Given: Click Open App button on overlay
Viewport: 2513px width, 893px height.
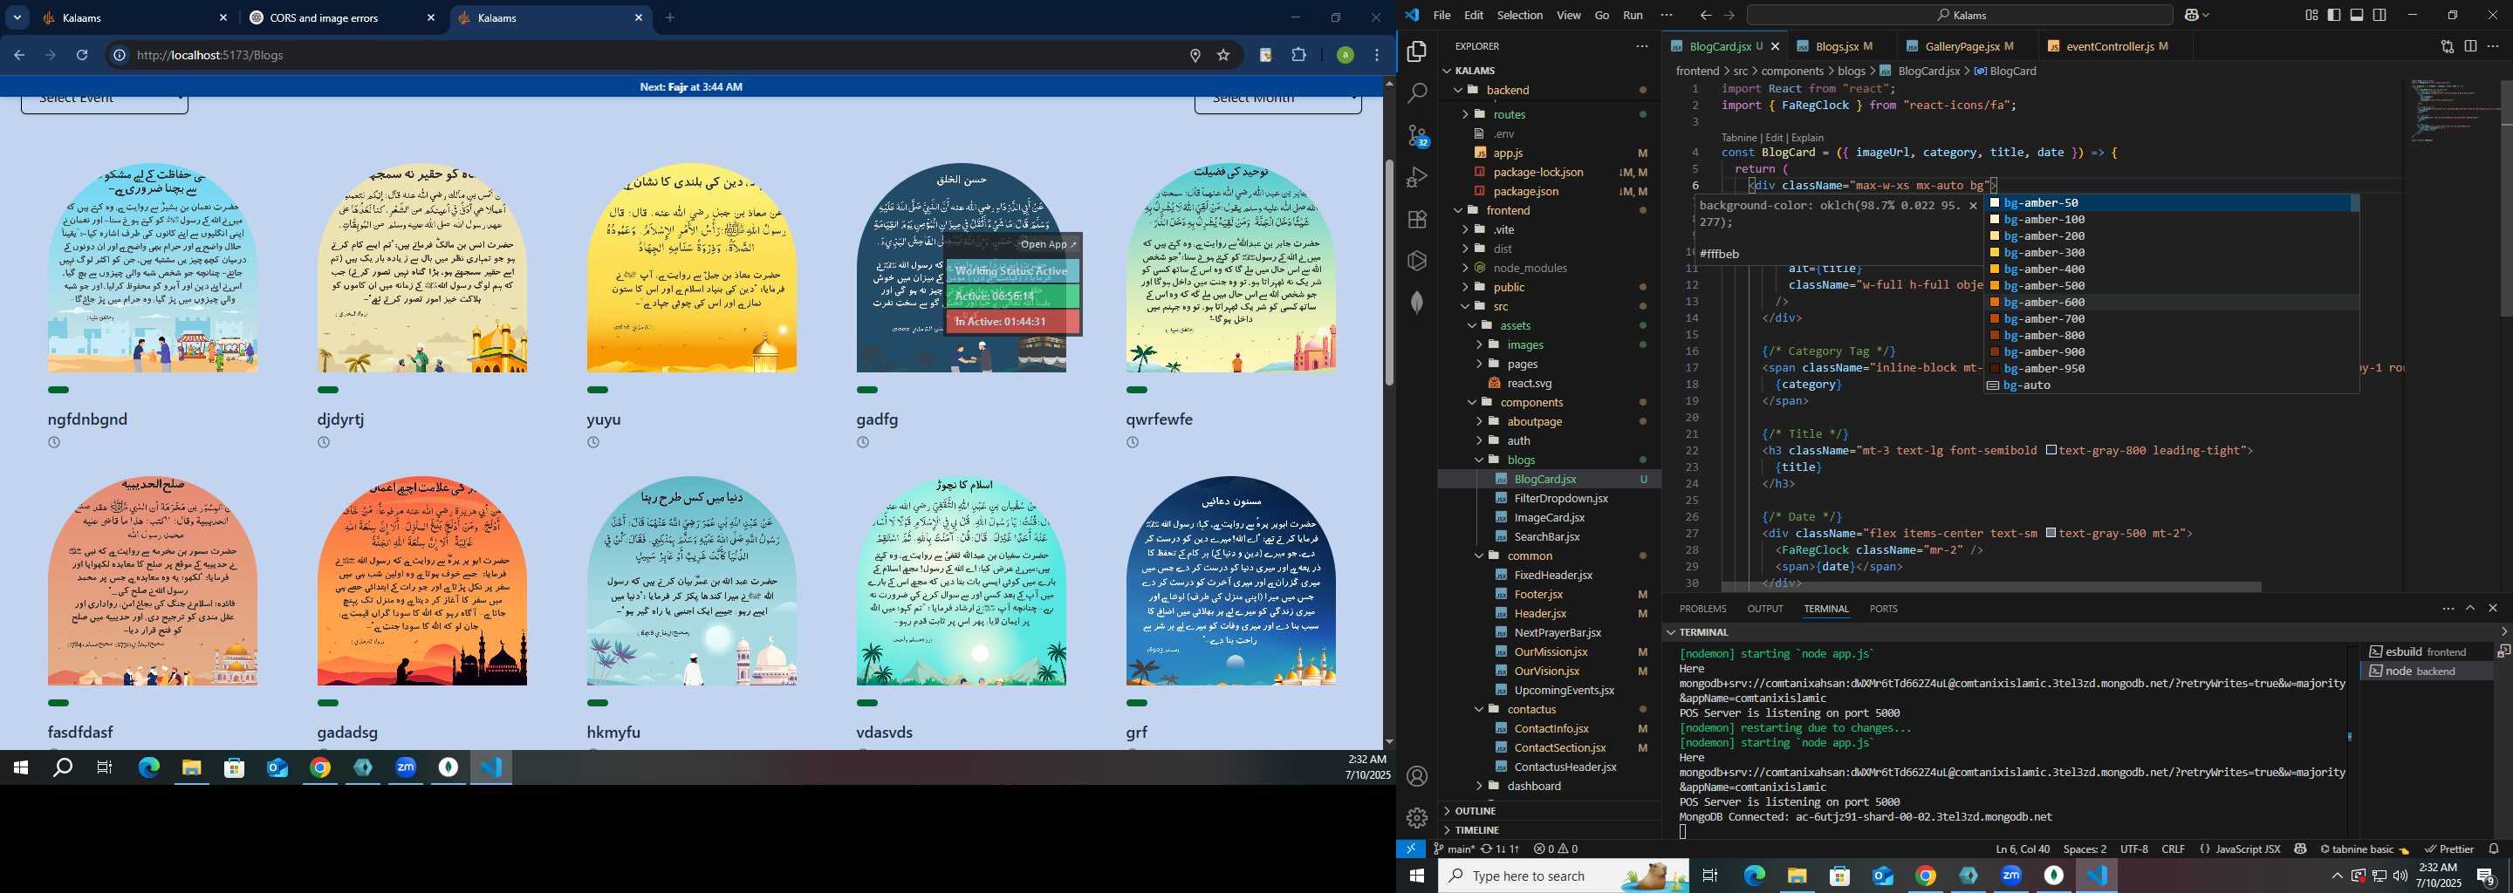Looking at the screenshot, I should [1048, 245].
